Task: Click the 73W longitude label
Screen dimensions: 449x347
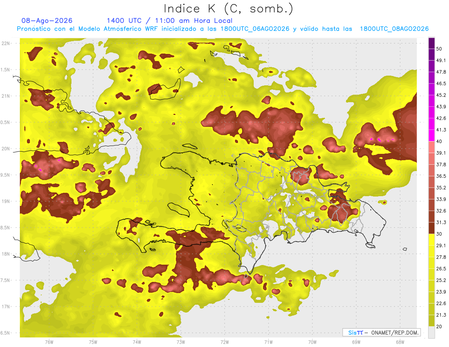Action: tap(181, 342)
